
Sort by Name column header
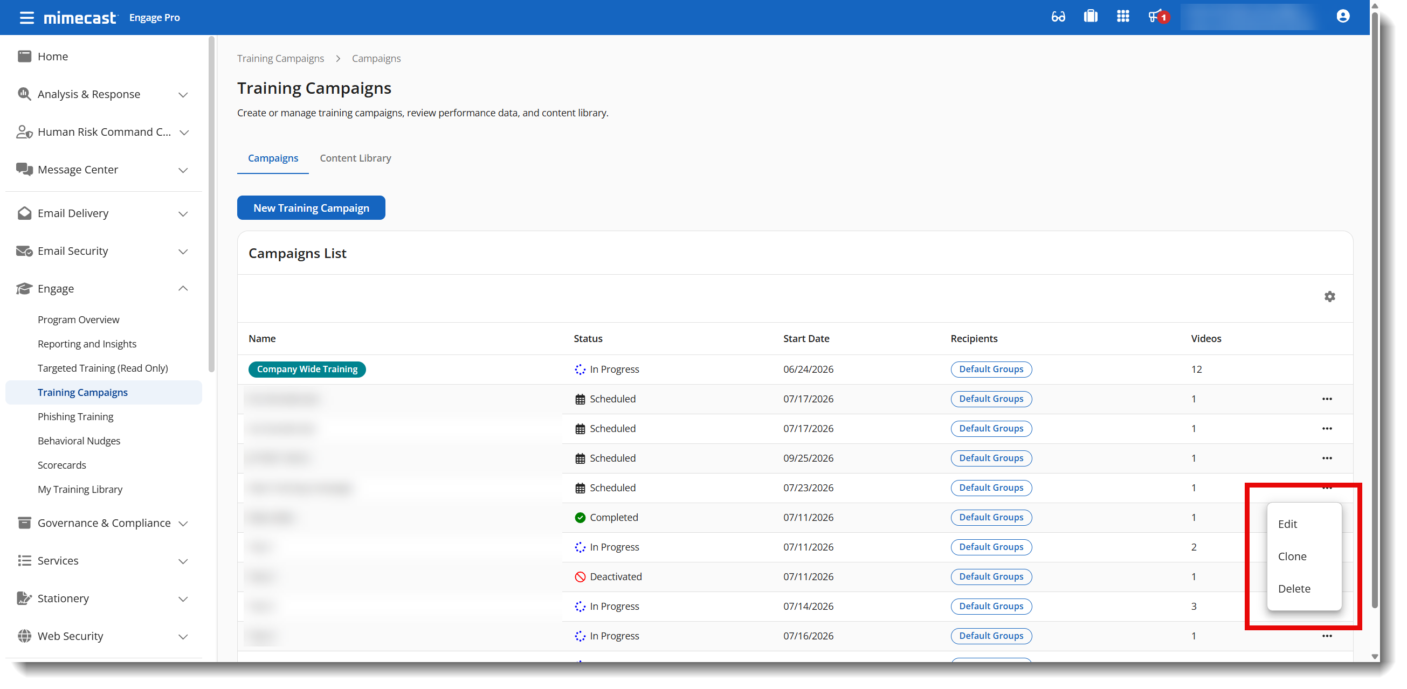tap(261, 338)
